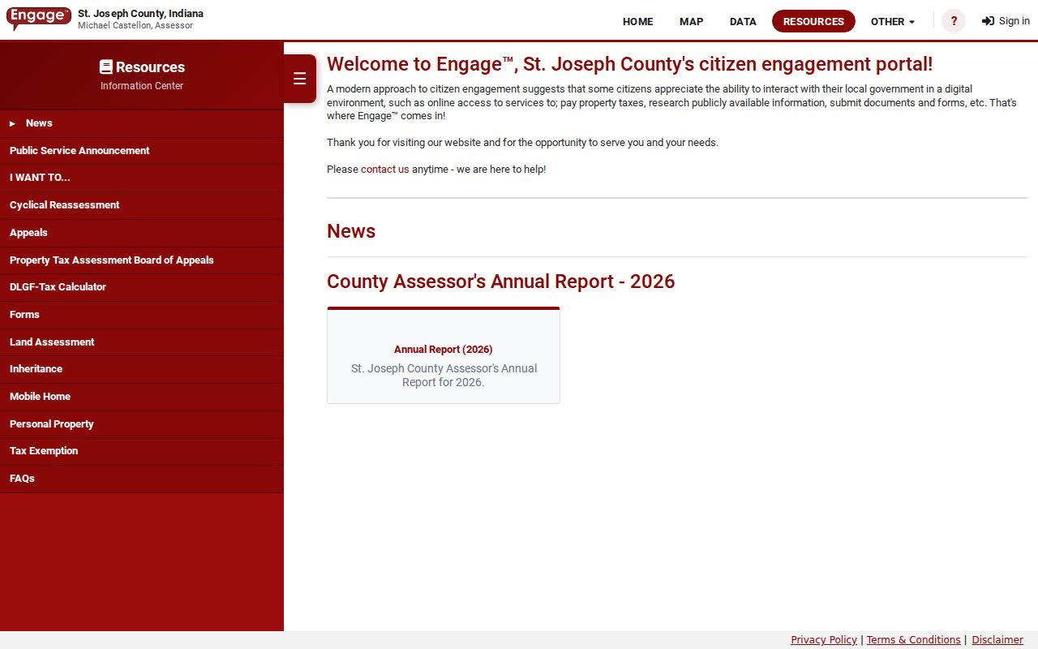The height and width of the screenshot is (649, 1038).
Task: Go to the HOME tab
Action: coord(637,21)
